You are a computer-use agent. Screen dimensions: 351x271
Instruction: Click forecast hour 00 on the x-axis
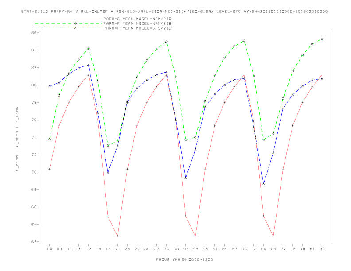point(50,249)
